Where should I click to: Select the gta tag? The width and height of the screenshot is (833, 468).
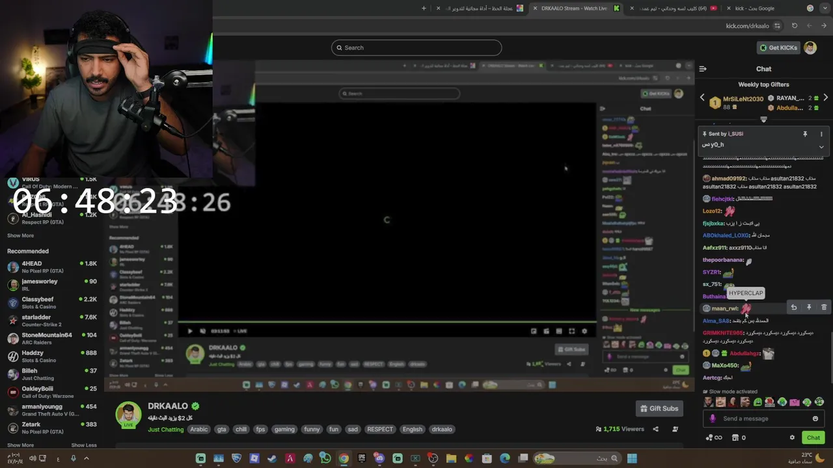(x=222, y=429)
